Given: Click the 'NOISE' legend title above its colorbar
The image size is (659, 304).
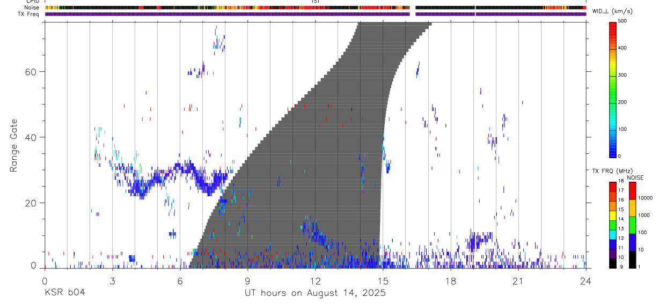Looking at the screenshot, I should [635, 177].
